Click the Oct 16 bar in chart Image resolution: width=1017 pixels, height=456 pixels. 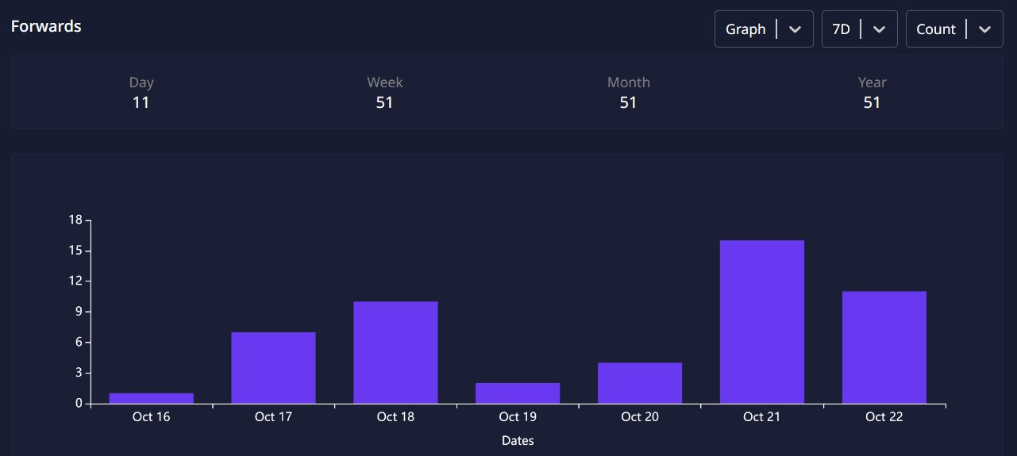pos(151,398)
